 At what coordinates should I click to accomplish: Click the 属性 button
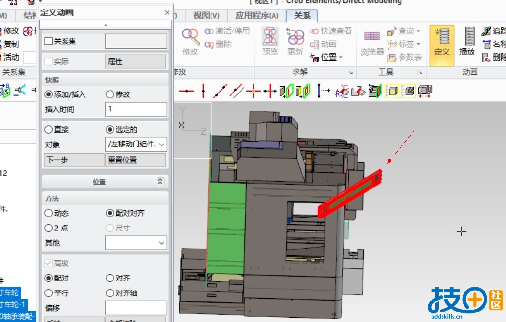click(136, 62)
